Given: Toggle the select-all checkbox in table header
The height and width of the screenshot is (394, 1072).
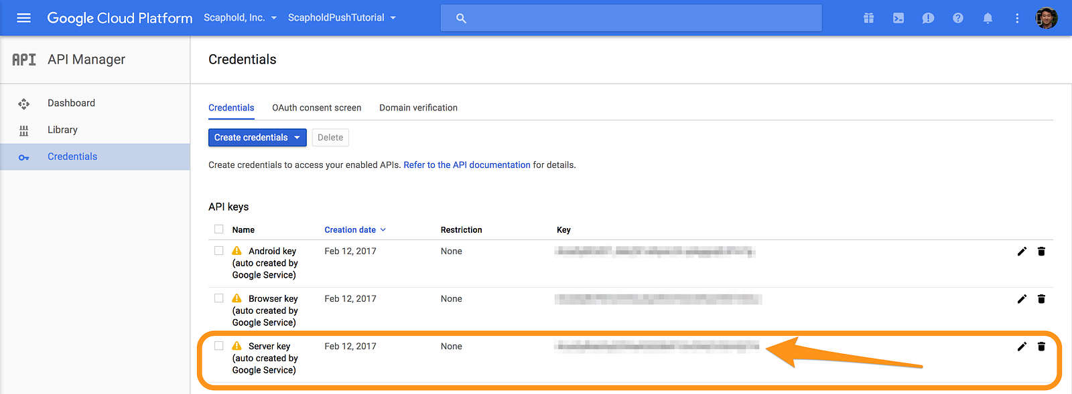Looking at the screenshot, I should 218,229.
